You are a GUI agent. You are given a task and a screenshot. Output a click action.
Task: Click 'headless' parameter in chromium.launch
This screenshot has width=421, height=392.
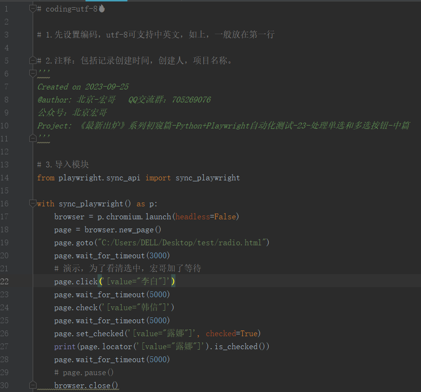point(193,216)
